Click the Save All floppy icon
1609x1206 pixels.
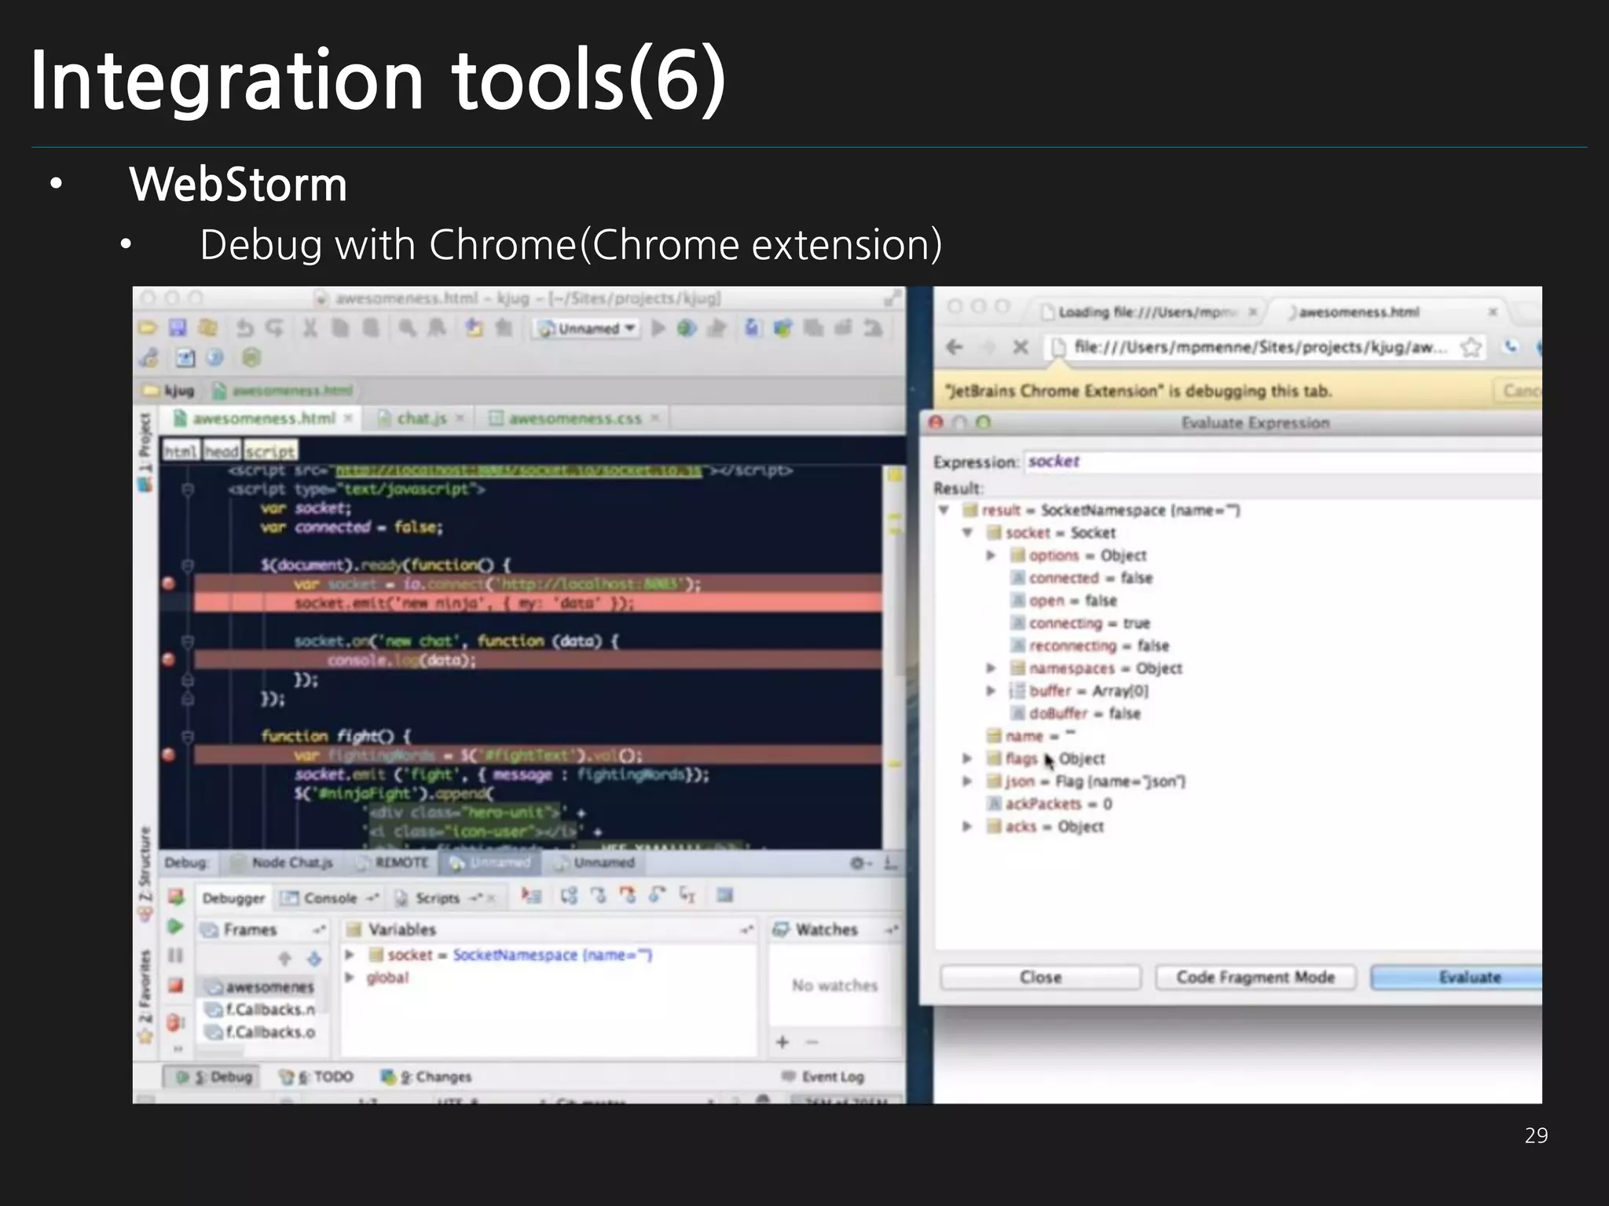(x=178, y=327)
